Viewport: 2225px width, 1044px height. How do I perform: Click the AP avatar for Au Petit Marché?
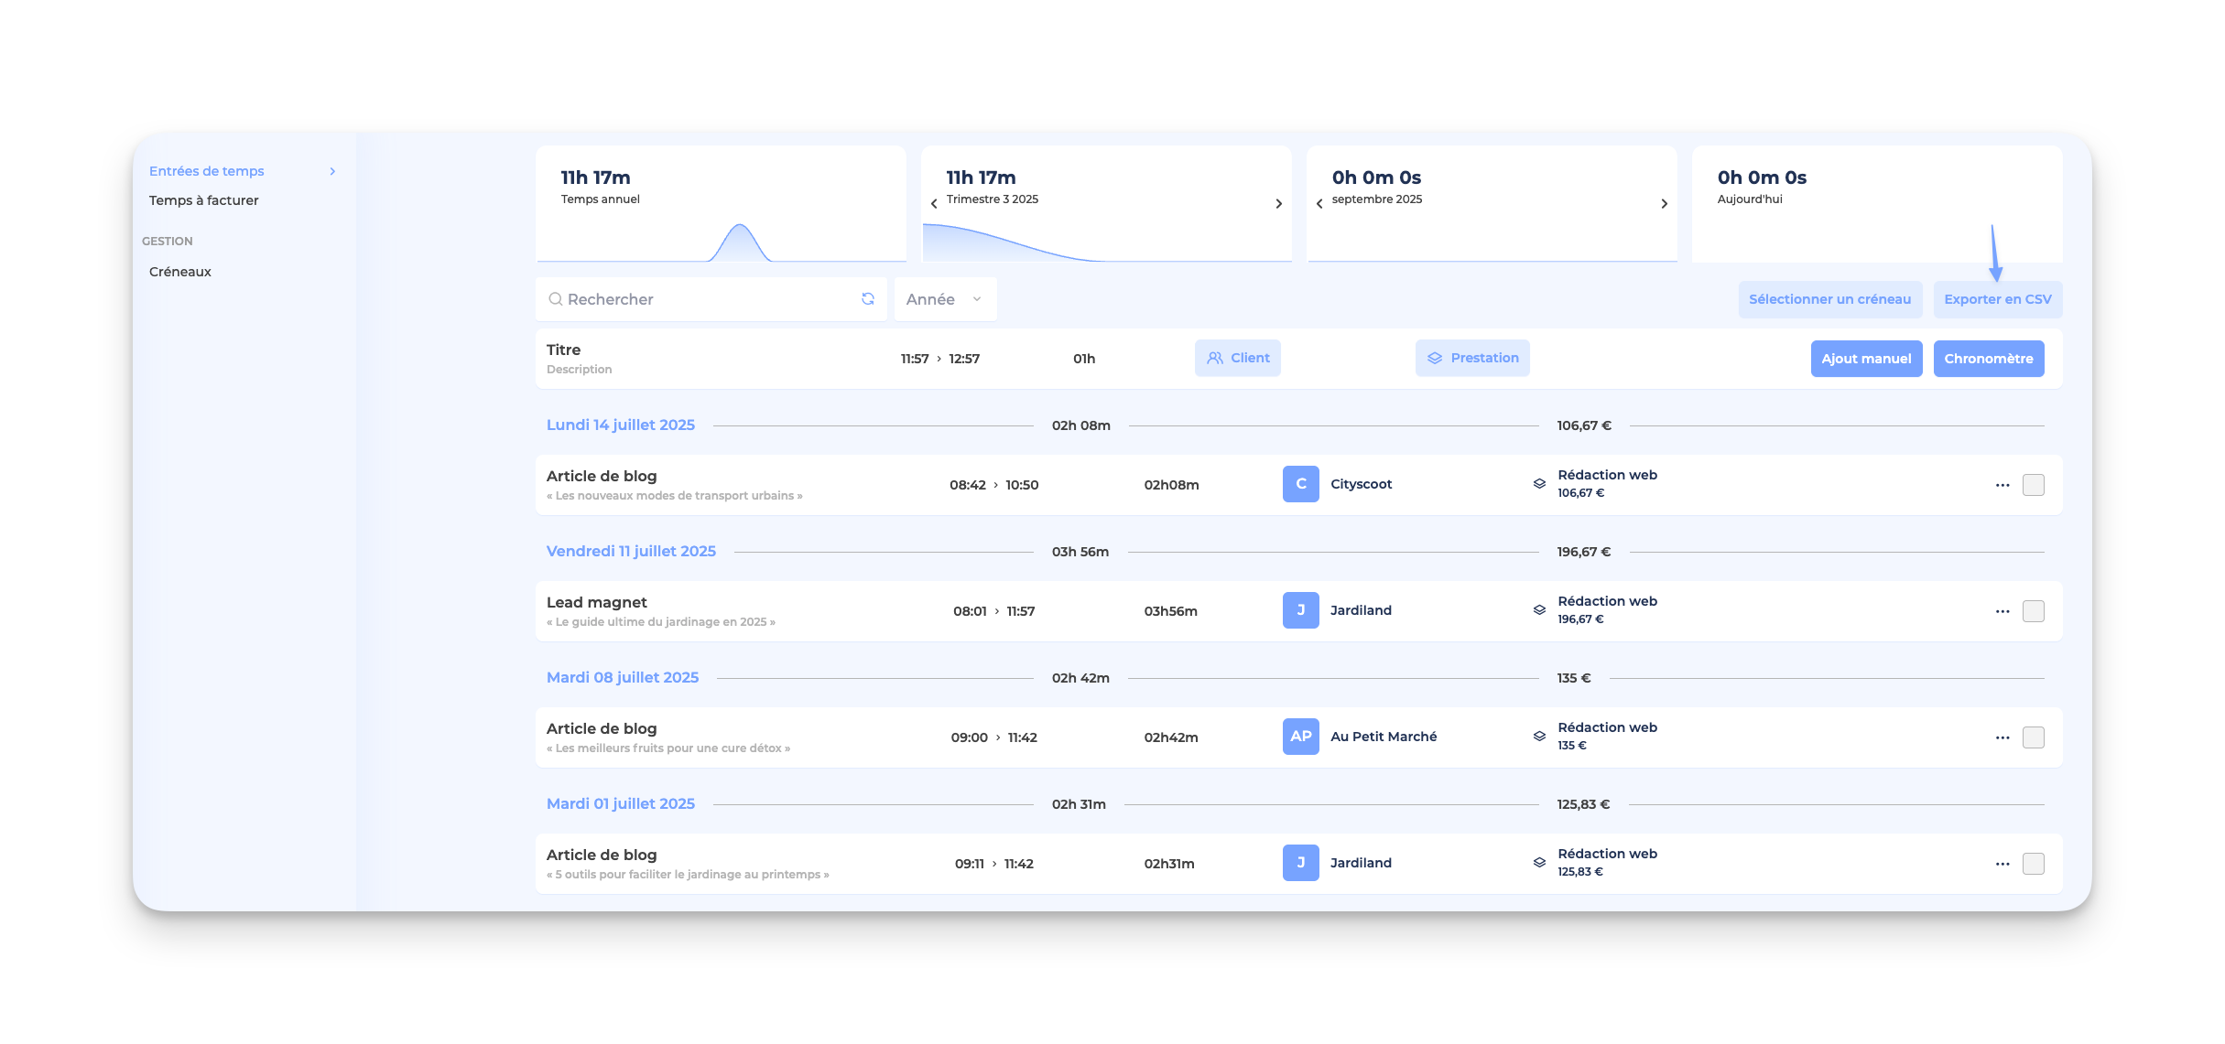[x=1300, y=737]
